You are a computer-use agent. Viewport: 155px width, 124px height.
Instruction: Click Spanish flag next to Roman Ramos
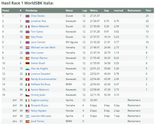pyautogui.click(x=27, y=58)
